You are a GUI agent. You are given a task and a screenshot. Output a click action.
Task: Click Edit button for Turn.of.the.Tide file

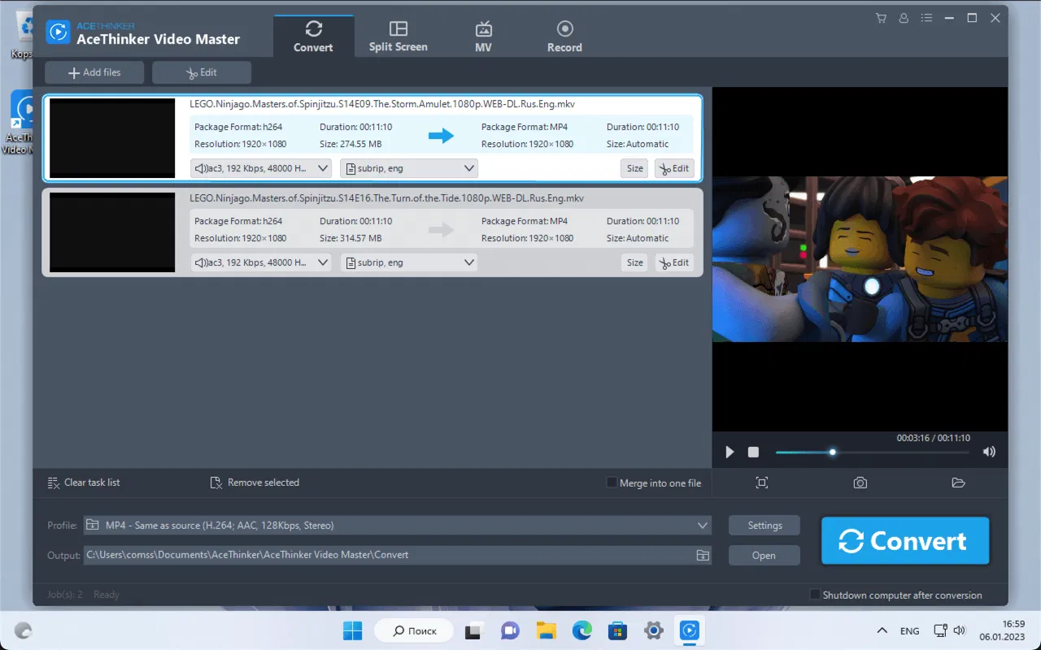674,262
